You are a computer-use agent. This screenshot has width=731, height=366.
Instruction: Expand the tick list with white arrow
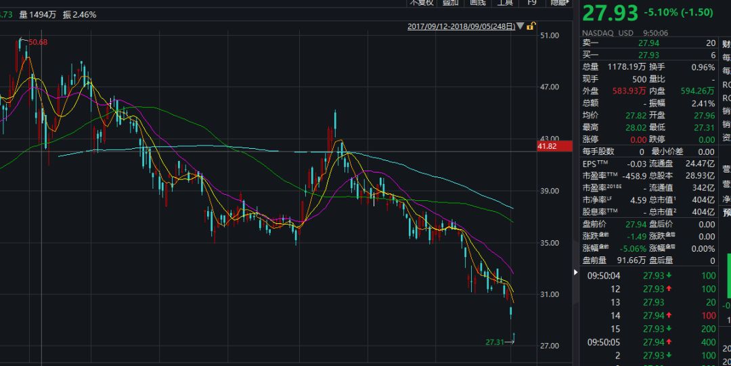tap(577, 273)
